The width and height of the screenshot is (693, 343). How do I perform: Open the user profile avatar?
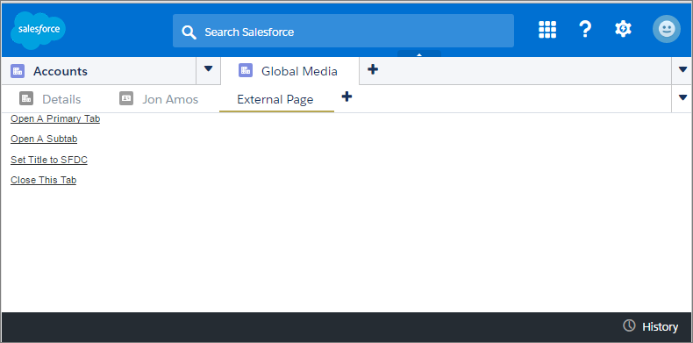pyautogui.click(x=667, y=29)
